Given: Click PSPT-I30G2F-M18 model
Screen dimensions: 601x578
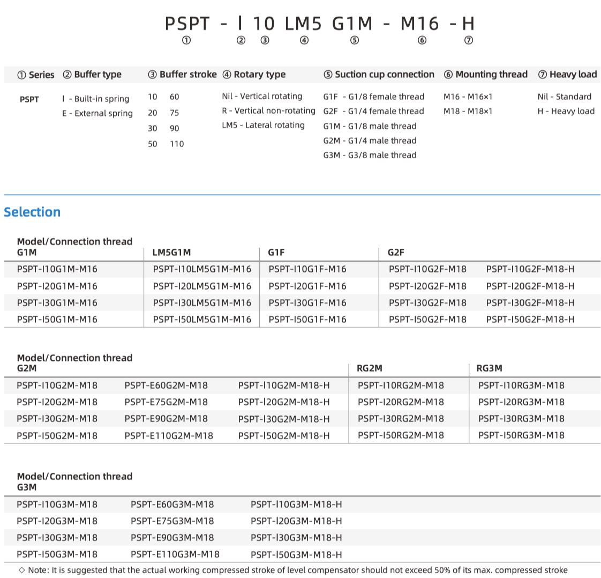Looking at the screenshot, I should coord(428,303).
